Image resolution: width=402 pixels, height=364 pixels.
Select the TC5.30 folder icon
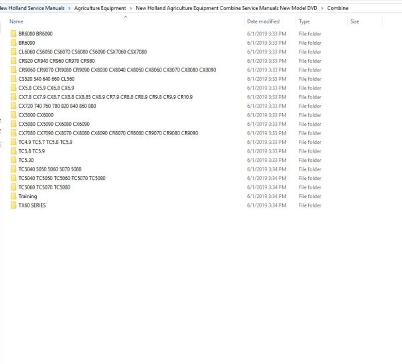pyautogui.click(x=13, y=160)
